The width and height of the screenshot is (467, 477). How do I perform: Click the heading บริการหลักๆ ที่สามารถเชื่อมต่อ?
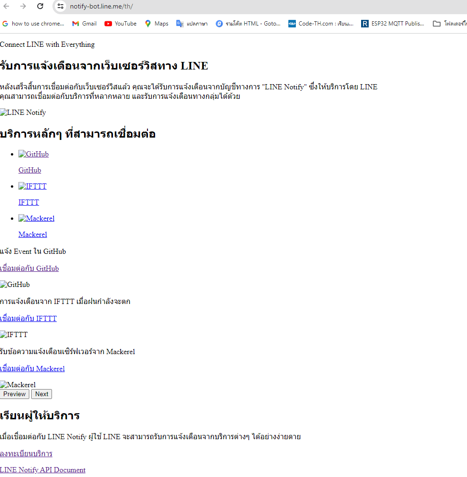[78, 134]
